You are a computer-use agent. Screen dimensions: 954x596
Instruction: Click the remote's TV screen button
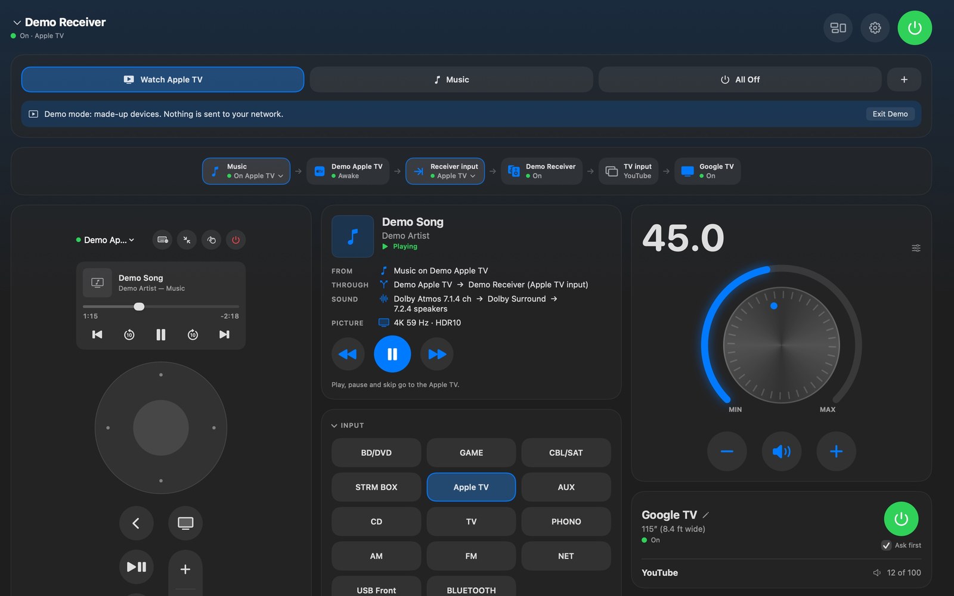pyautogui.click(x=185, y=523)
